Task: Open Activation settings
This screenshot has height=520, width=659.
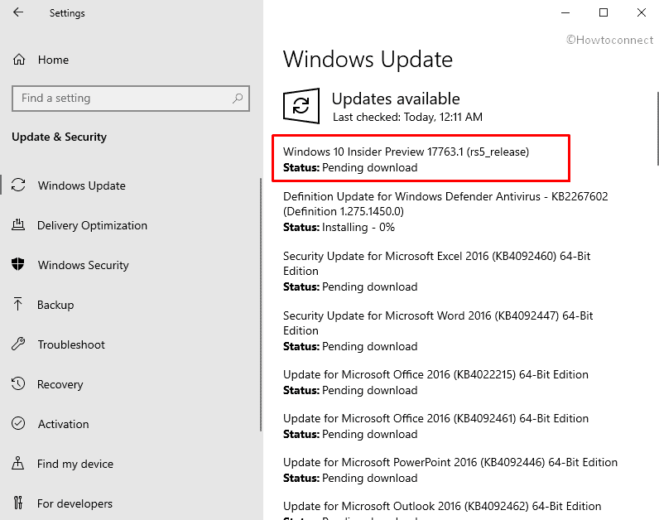Action: (64, 424)
